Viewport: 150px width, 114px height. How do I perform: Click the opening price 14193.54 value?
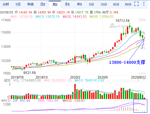(x=25, y=12)
